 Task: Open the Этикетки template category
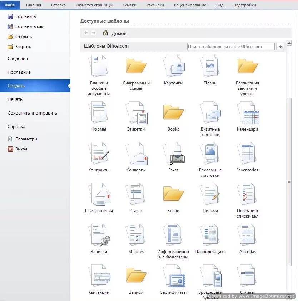[x=136, y=116]
